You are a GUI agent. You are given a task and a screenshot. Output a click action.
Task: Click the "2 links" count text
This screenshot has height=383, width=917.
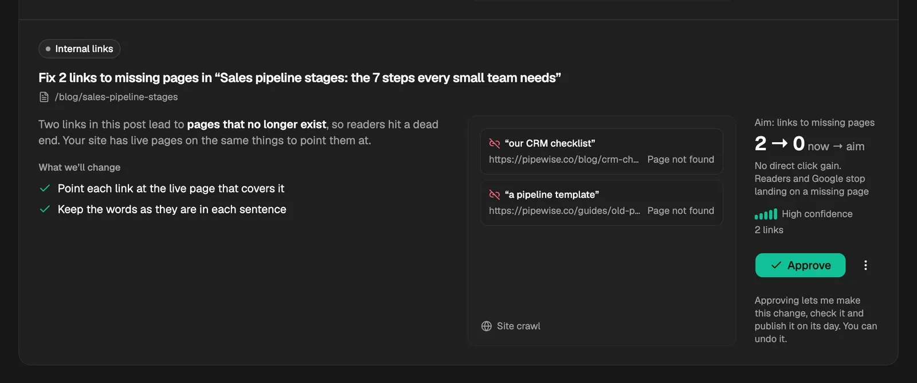click(769, 230)
